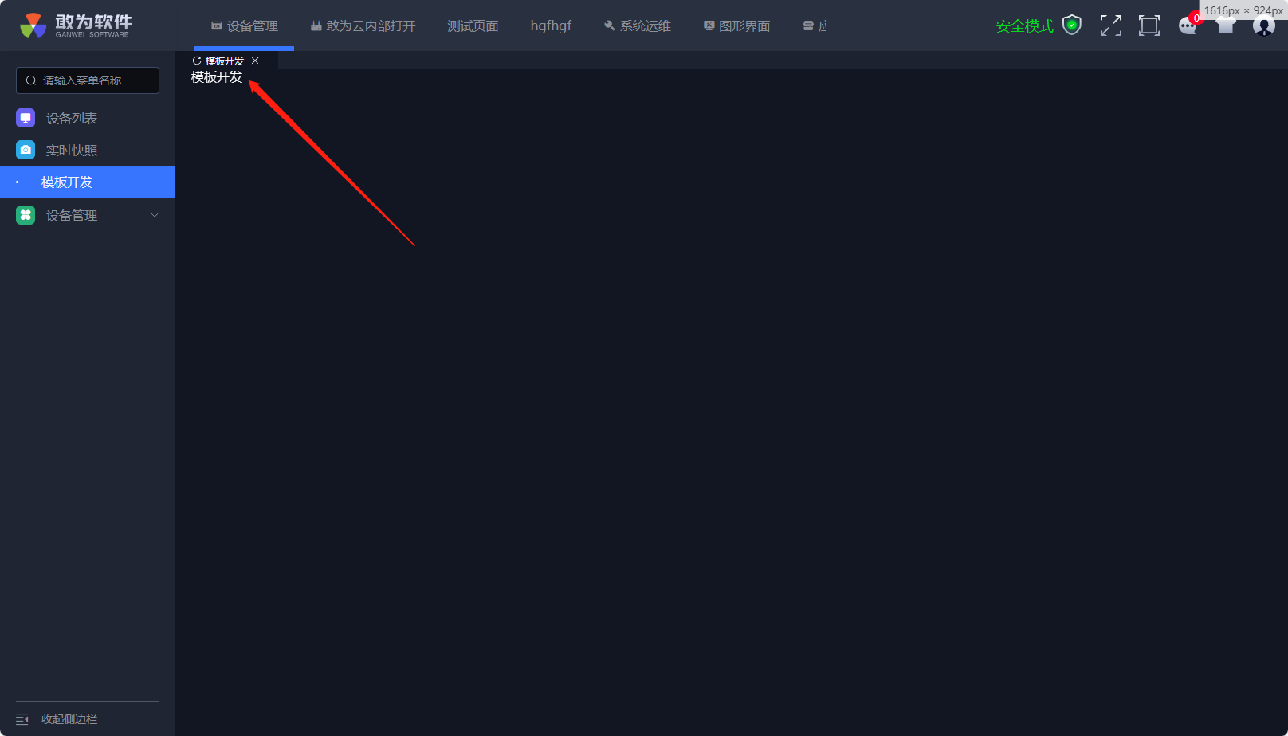1288x736 pixels.
Task: Click the expand-arrows fullscreen icon
Action: click(1111, 25)
